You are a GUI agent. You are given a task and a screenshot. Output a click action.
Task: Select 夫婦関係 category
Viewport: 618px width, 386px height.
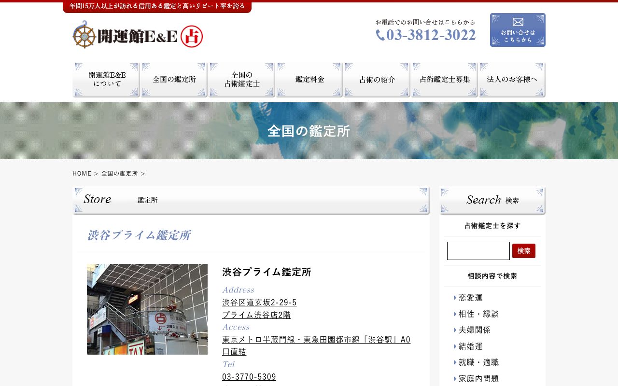tap(475, 330)
